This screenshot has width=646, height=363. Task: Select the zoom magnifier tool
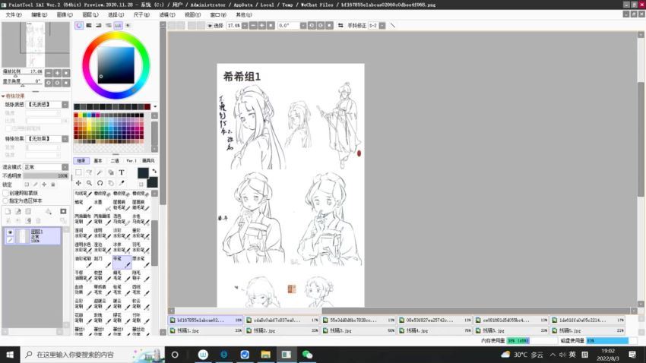pyautogui.click(x=89, y=183)
